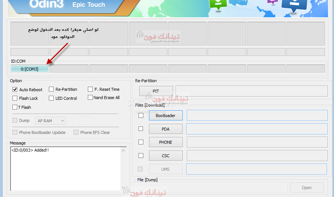Click the PIT button
This screenshot has height=197, width=334.
coord(156,91)
